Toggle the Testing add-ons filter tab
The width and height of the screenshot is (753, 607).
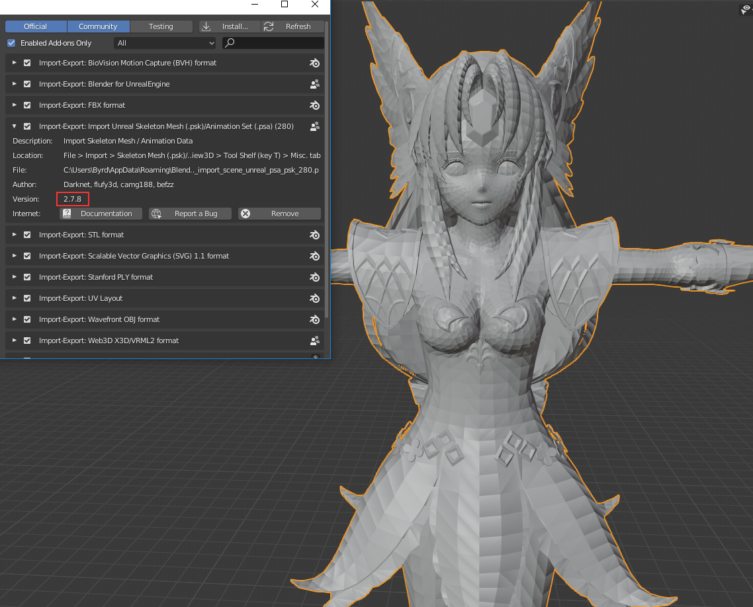click(x=161, y=26)
